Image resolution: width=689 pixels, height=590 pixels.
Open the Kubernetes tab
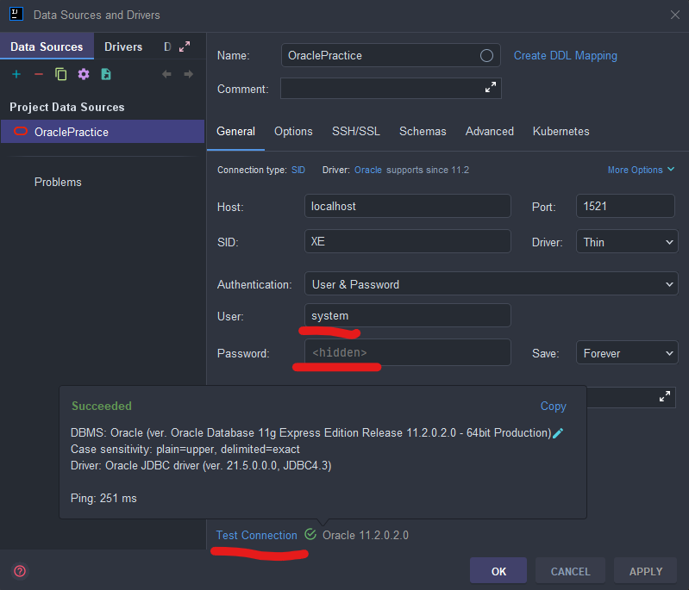tap(561, 131)
